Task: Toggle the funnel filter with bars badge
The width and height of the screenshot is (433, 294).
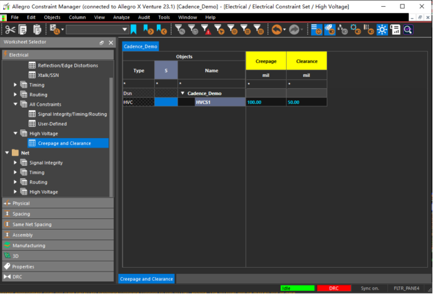Action: 259,29
